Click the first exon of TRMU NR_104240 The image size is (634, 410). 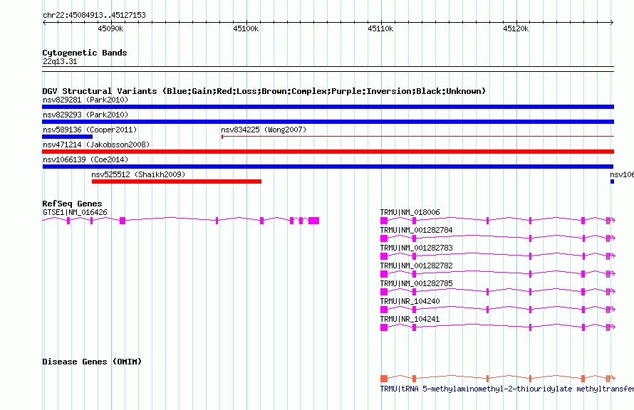tap(384, 310)
